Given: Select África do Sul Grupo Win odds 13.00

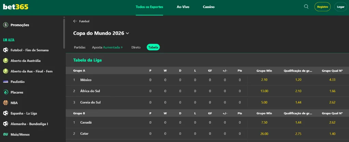Looking at the screenshot, I should point(264,91).
